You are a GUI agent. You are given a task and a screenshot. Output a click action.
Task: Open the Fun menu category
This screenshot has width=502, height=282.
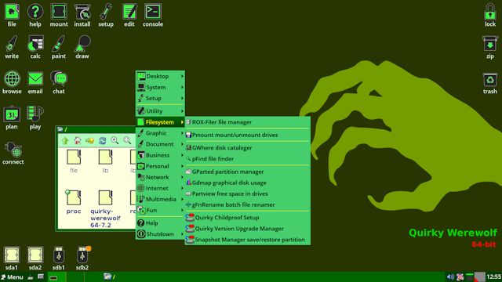160,210
